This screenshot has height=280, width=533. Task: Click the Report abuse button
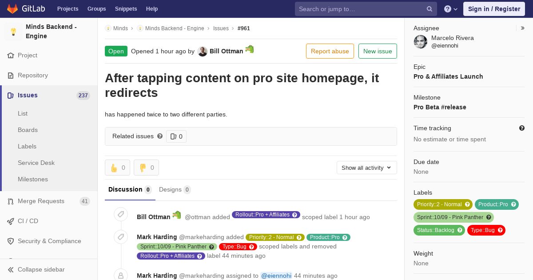(x=330, y=51)
